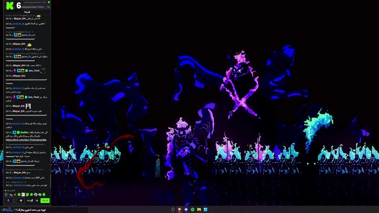Click the yellow blob emote in Mayar_94 message
This screenshot has width=379, height=213.
pyautogui.click(x=29, y=45)
